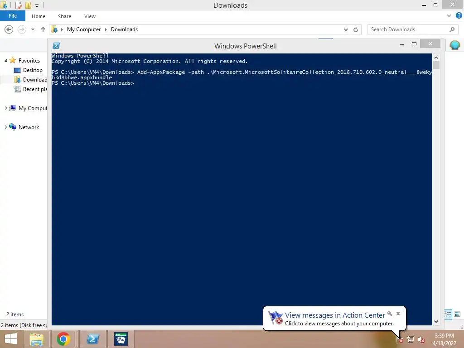Select My Computer in address breadcrumb
This screenshot has height=348, width=464.
pyautogui.click(x=84, y=29)
